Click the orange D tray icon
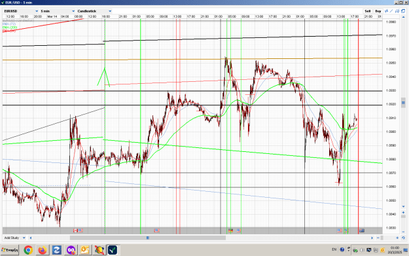409x256 pixels. [x=383, y=250]
